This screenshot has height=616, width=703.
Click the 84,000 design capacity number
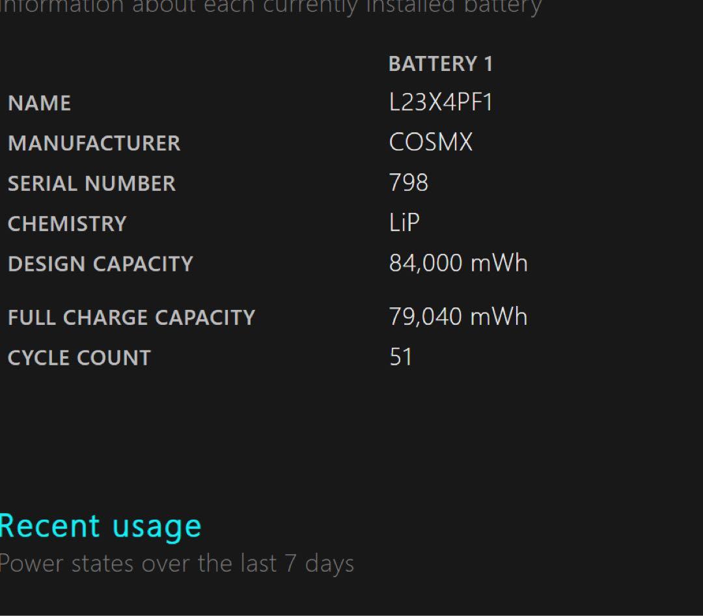[426, 263]
